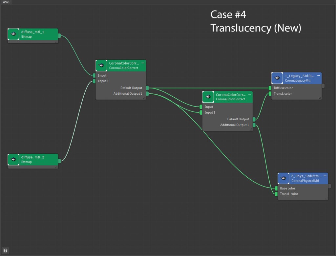
Task: Click Input 1 socket on first CoronaColorCorrect
Action: coord(94,81)
